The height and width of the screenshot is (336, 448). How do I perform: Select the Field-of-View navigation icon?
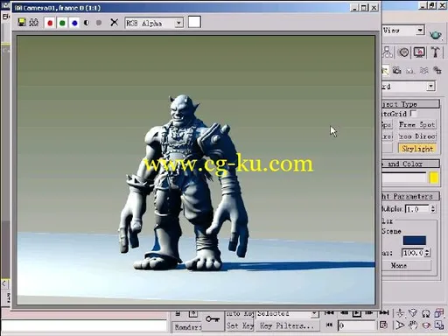coord(400,325)
